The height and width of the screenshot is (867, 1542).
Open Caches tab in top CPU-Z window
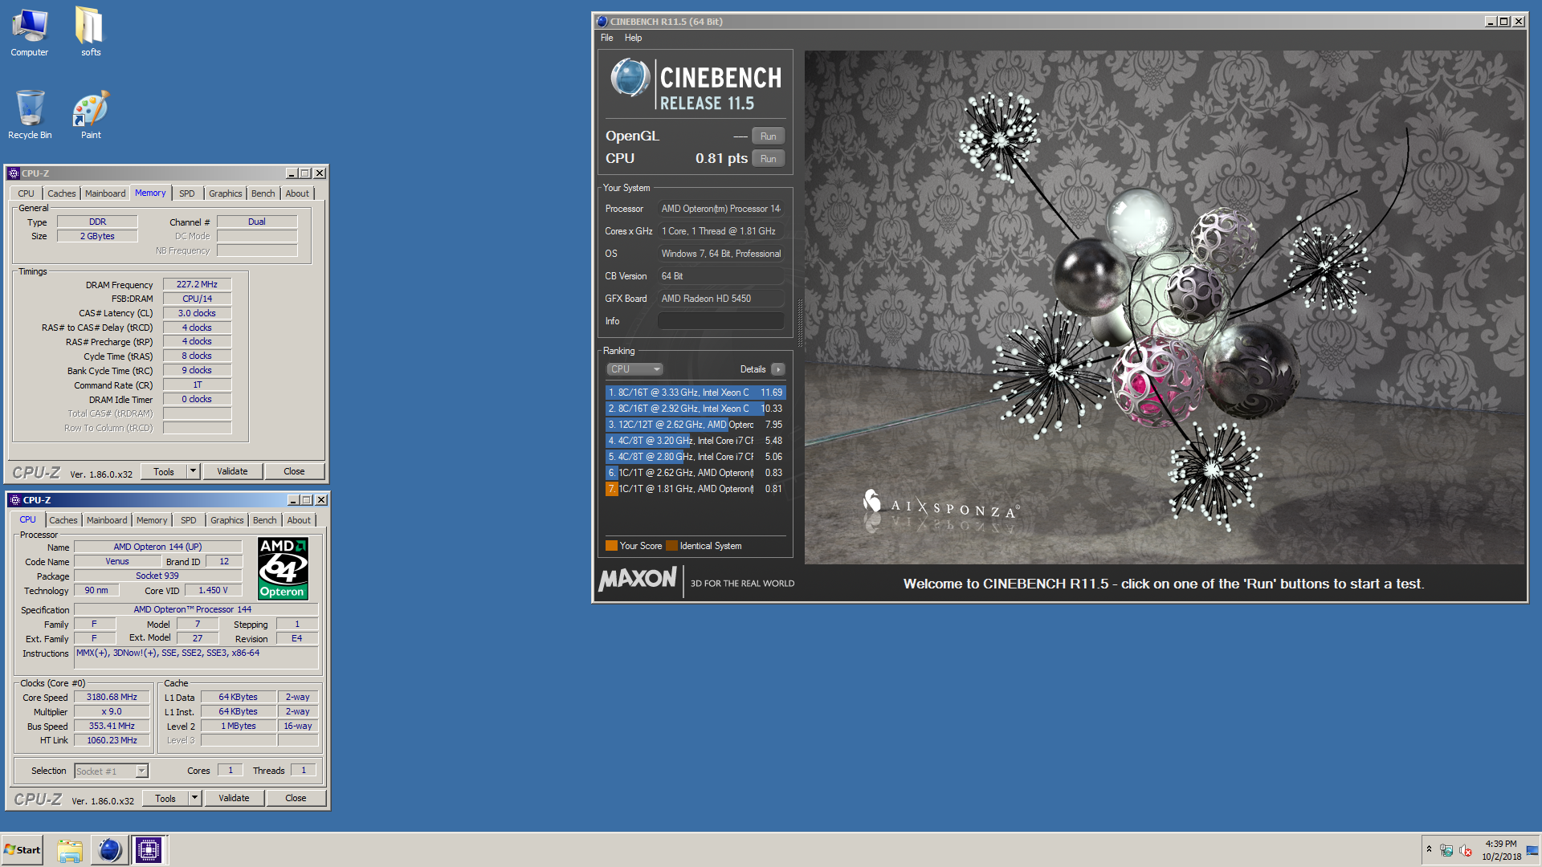(x=61, y=193)
